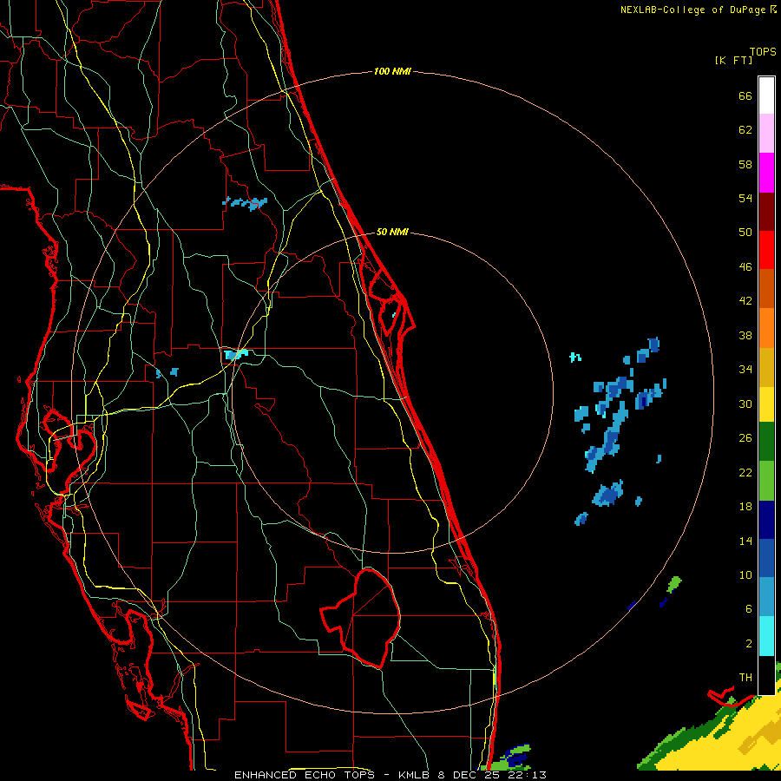Viewport: 781px width, 781px height.
Task: Click the 62 legend value
Action: (745, 130)
